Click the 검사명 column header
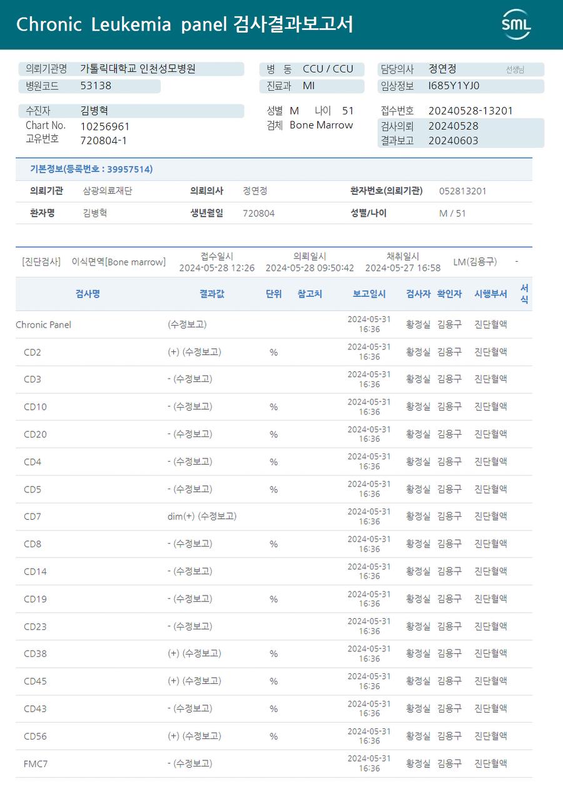 88,294
